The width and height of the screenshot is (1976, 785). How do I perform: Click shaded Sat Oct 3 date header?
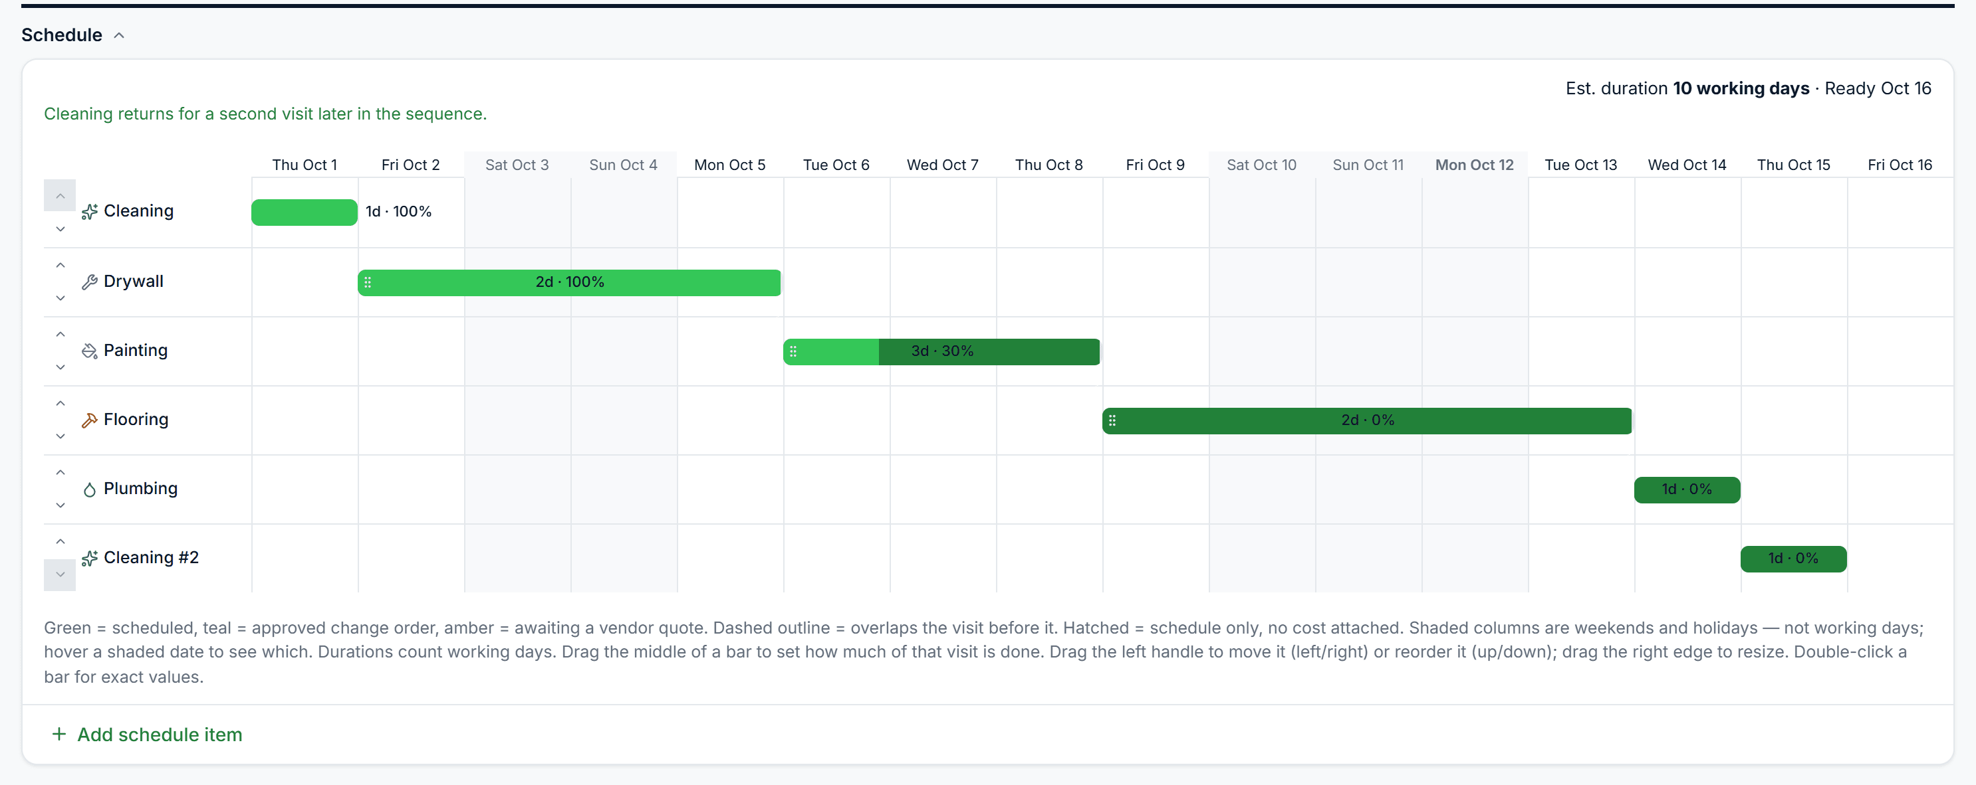pos(517,165)
